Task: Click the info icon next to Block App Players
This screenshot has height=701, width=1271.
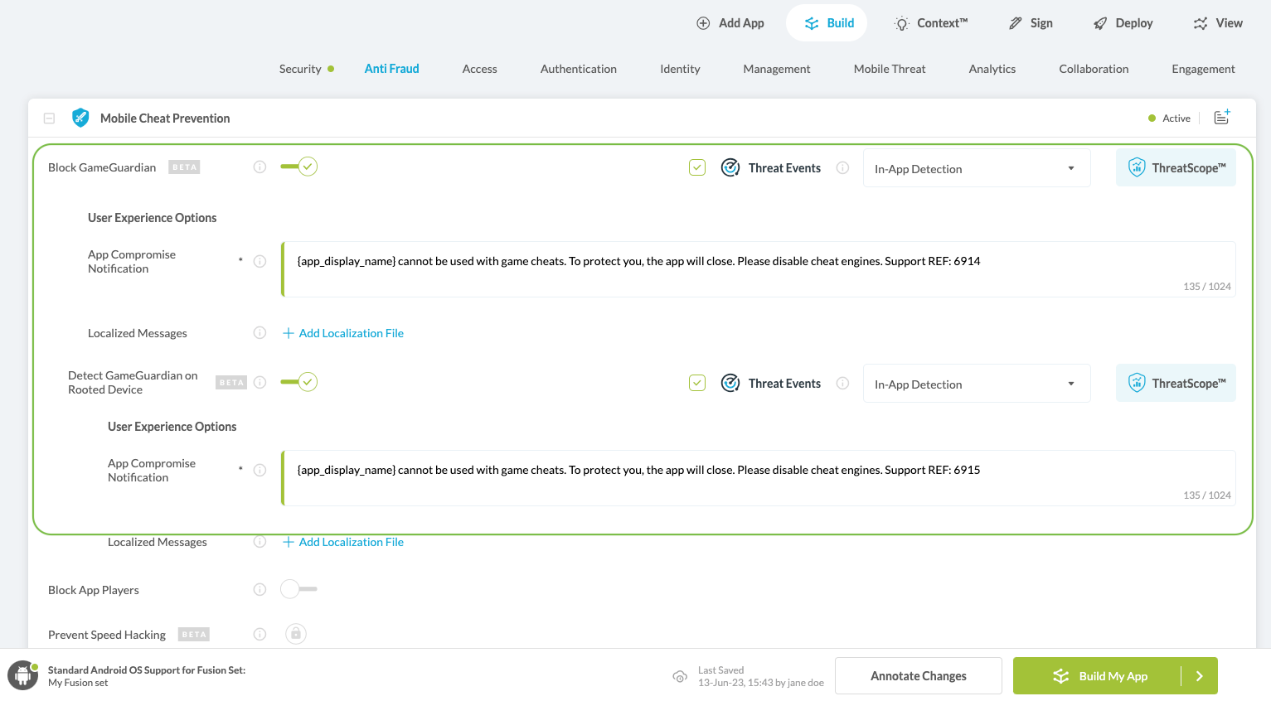Action: [260, 590]
